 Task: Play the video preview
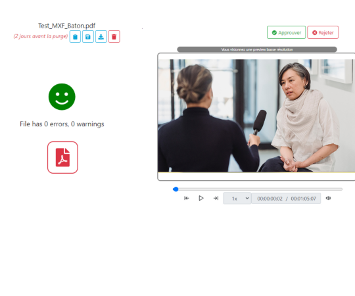pyautogui.click(x=201, y=198)
